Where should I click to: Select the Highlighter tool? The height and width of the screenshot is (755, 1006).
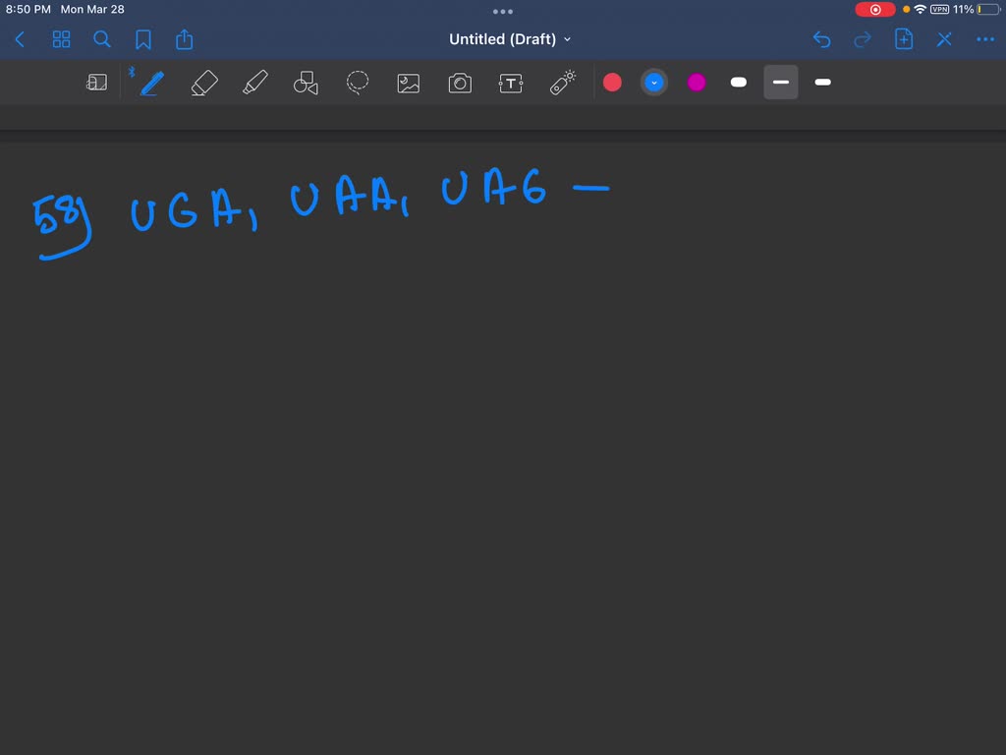pyautogui.click(x=255, y=84)
